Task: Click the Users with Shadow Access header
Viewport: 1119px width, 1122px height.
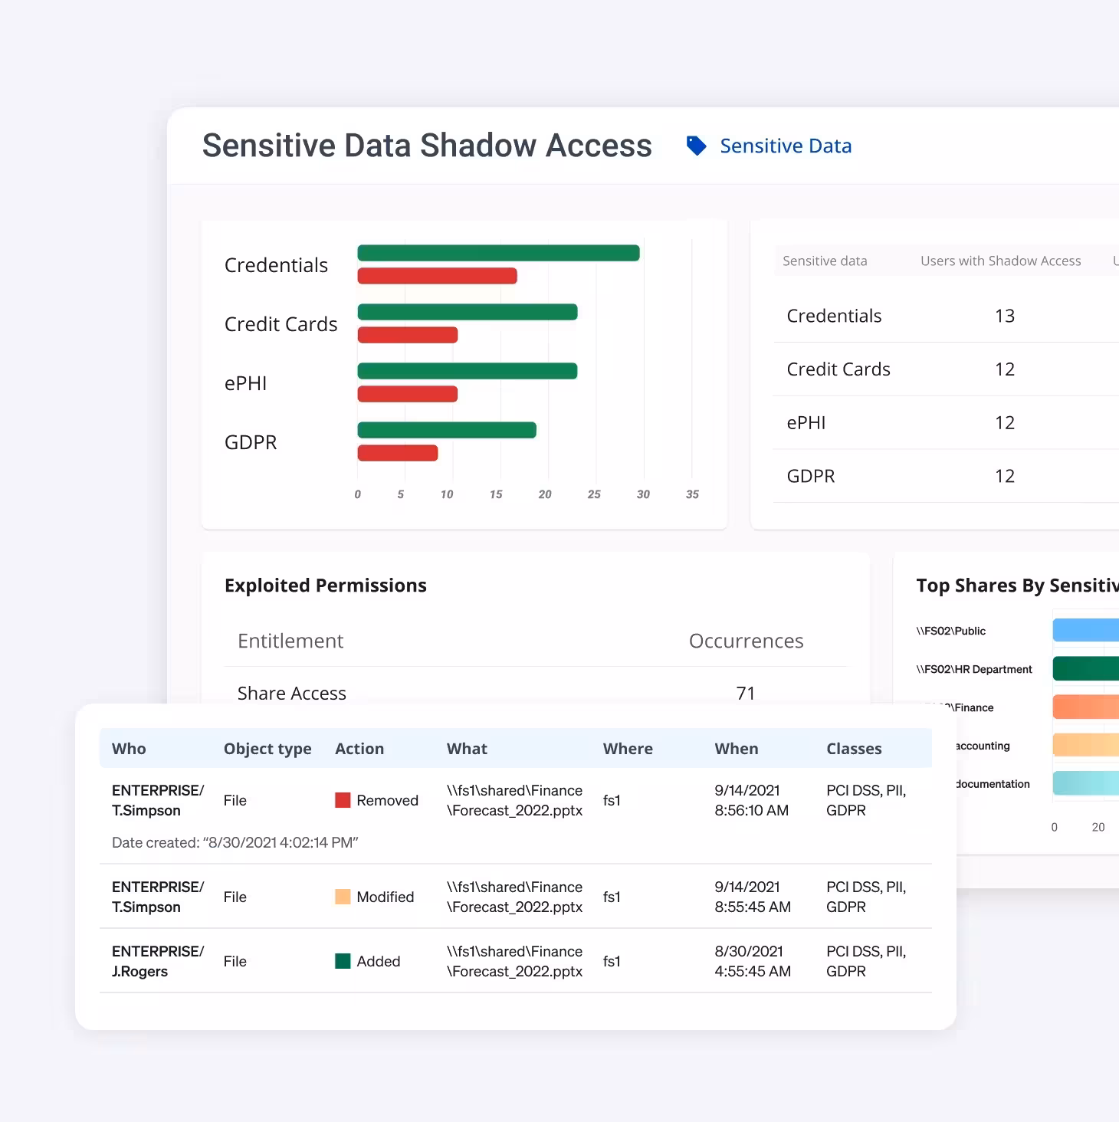Action: 1000,261
